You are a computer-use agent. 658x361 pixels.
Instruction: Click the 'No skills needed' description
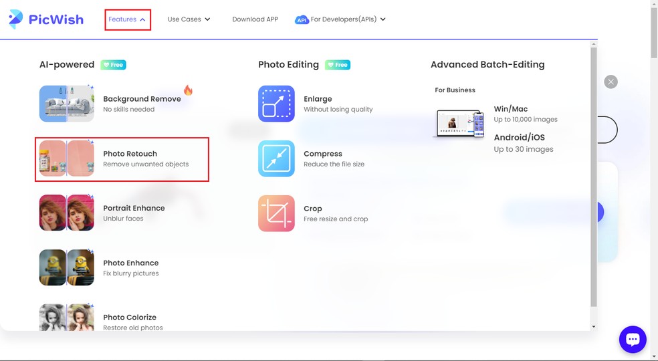[129, 110]
